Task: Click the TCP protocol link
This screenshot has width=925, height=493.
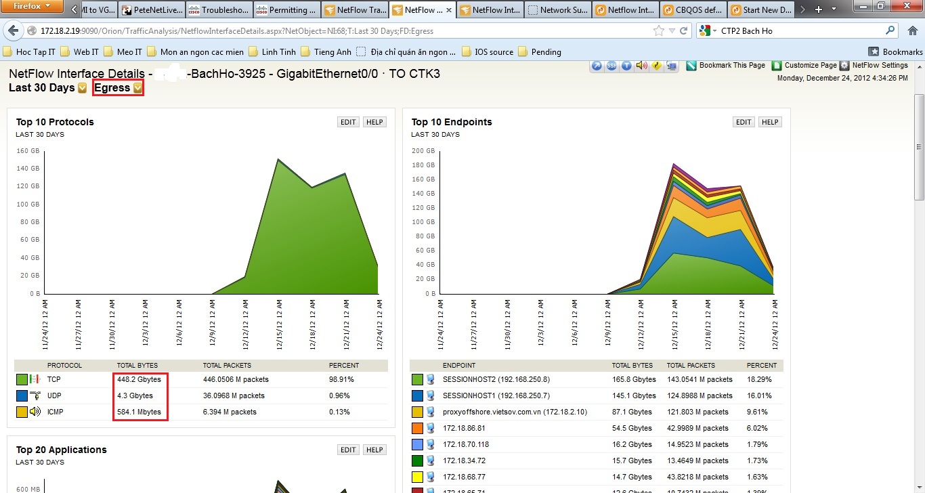Action: point(54,379)
